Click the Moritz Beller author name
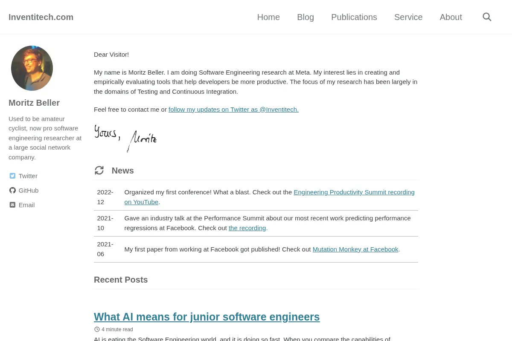The image size is (512, 341). point(34,103)
